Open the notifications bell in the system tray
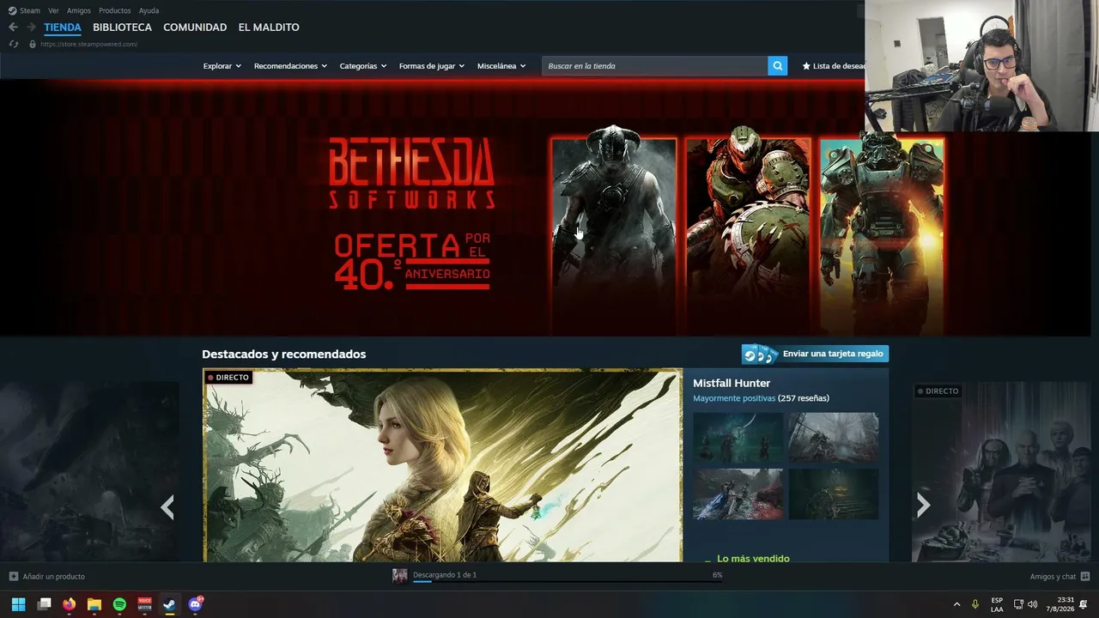Viewport: 1099px width, 618px height. 1084,604
